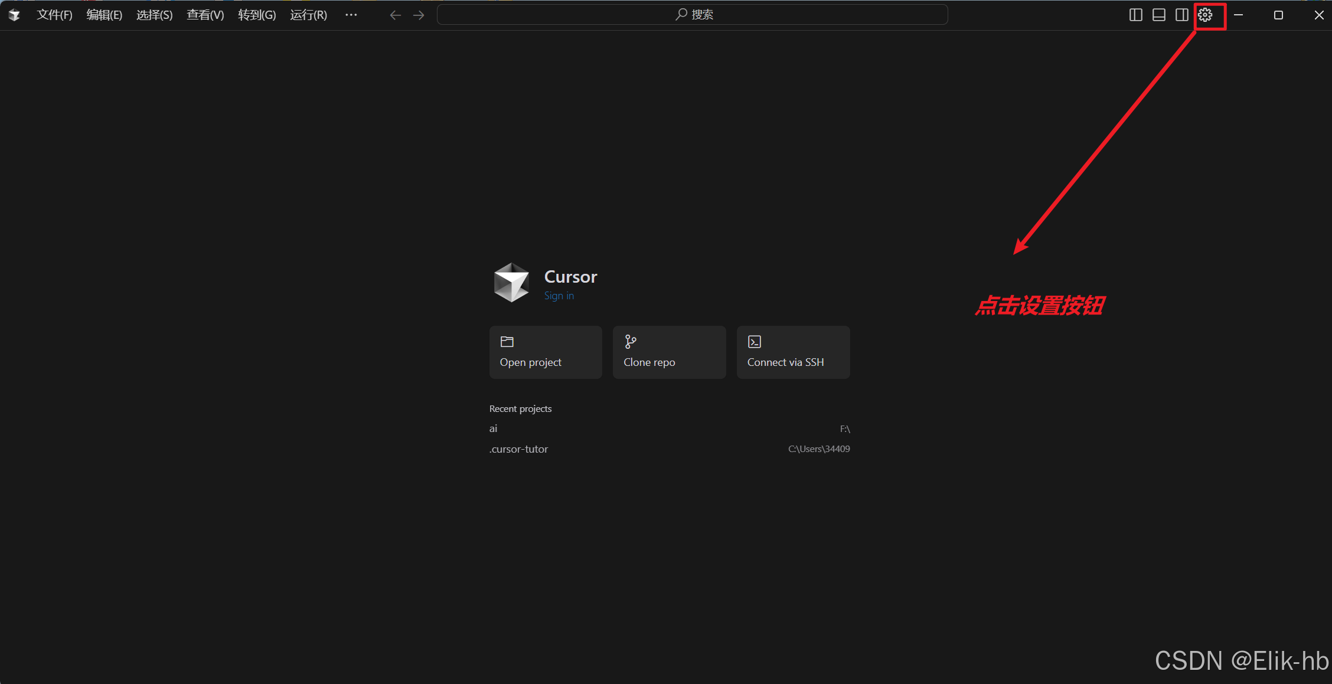Click the settings gear icon
1332x684 pixels.
(1205, 15)
